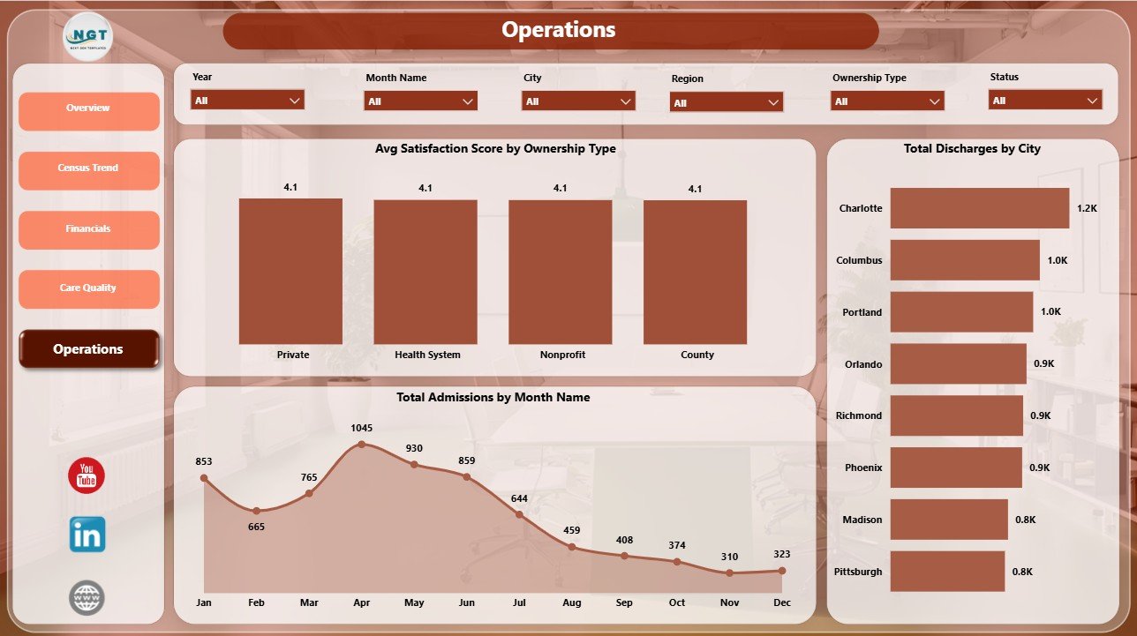This screenshot has width=1137, height=636.
Task: Click the County satisfaction bar
Action: 695,272
